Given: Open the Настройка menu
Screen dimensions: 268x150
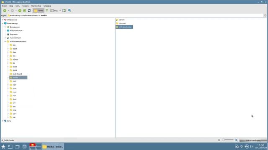Looking at the screenshot, I should (36, 6).
